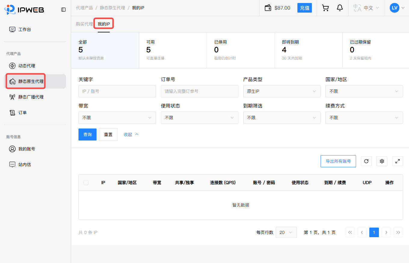Viewport: 409px width, 263px height.
Task: Open 我的账号 in the sidebar
Action: pos(35,149)
